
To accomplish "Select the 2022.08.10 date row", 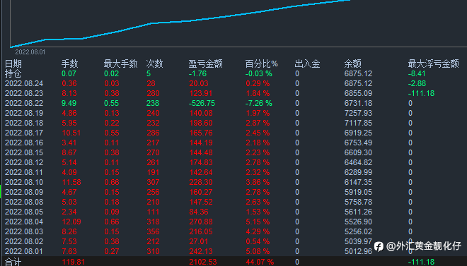I will pos(24,182).
